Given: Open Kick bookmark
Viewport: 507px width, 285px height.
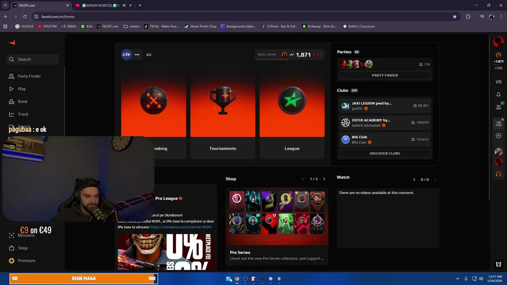Looking at the screenshot, I should coord(87,27).
